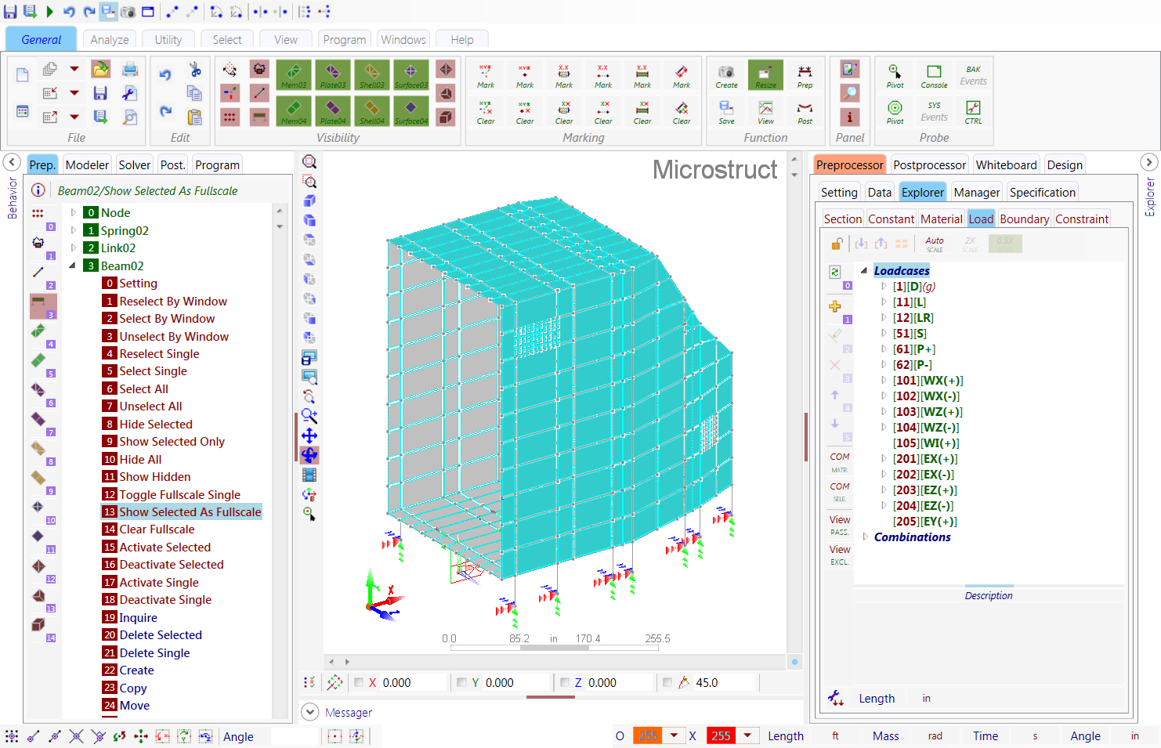Click Clear Fullscale command

point(157,529)
